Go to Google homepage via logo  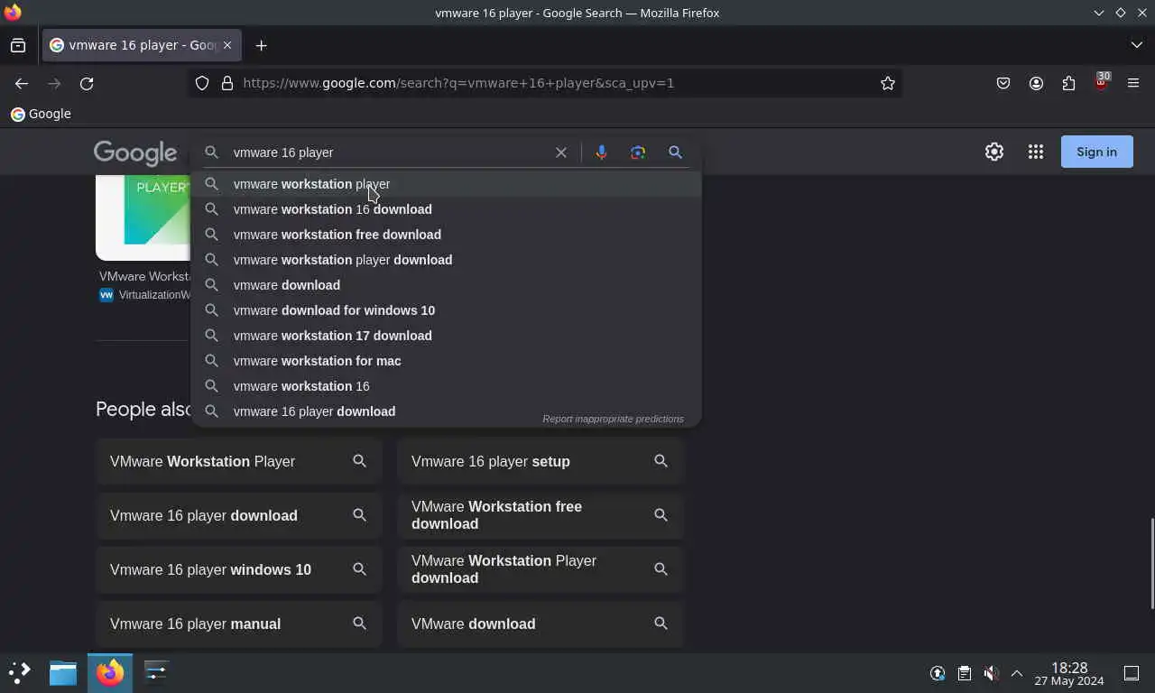click(135, 152)
